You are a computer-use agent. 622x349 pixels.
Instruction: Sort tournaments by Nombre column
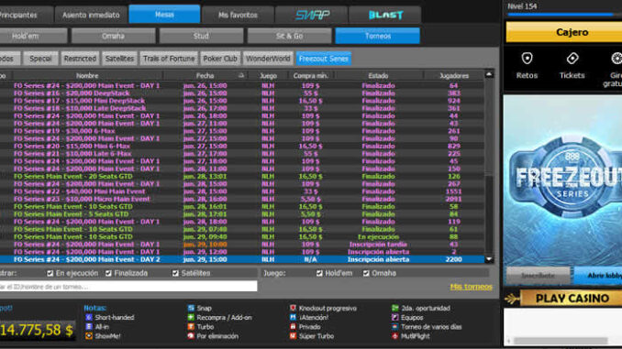(x=87, y=75)
